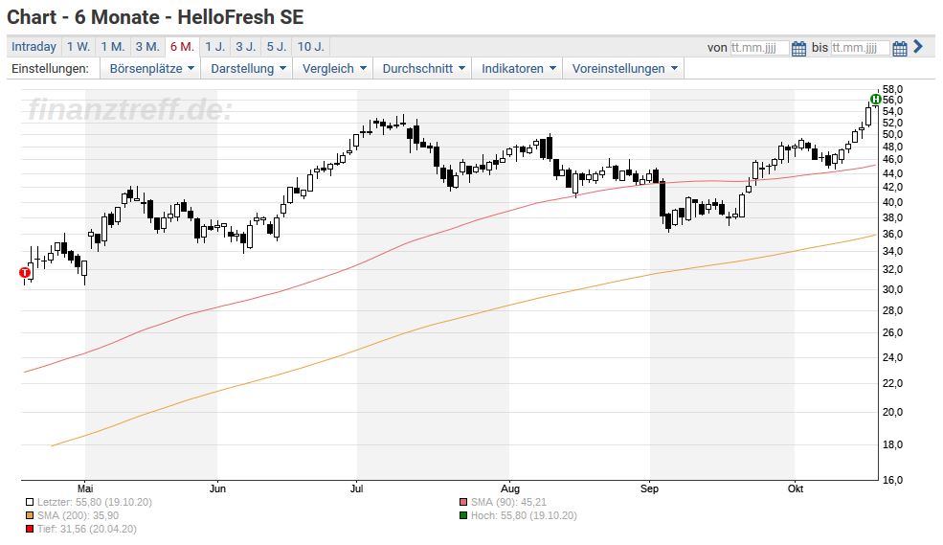
Task: Click legend text 'SMA (200): 35,90'
Action: [78, 515]
